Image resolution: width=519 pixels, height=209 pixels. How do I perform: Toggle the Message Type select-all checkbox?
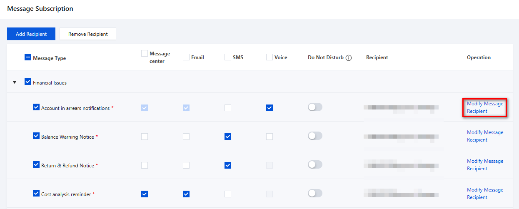tap(28, 58)
